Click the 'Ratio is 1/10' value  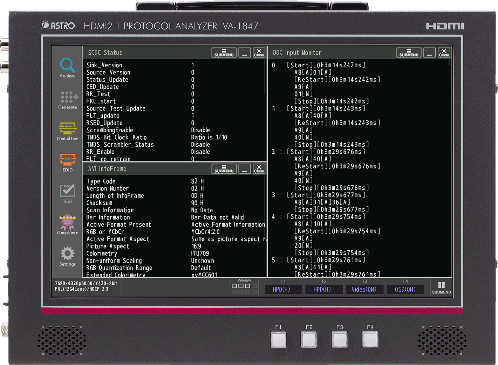point(209,138)
